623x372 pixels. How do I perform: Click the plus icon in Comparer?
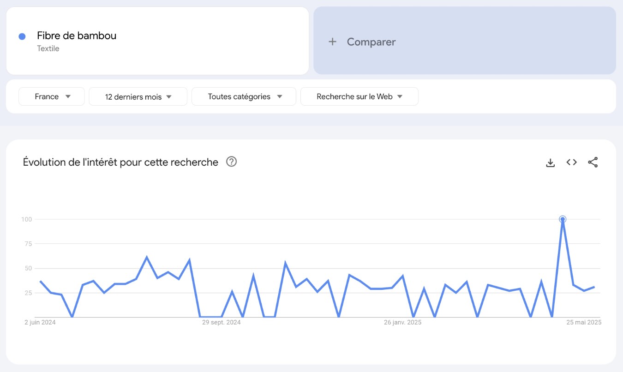coord(332,42)
